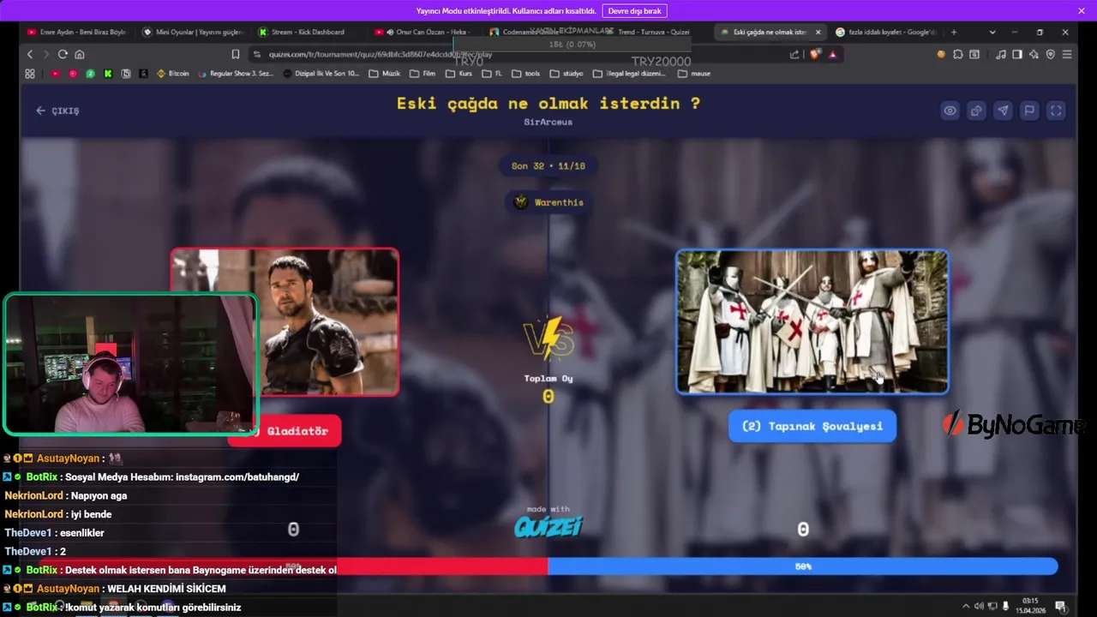Click the Quizei logo
1097x617 pixels.
[x=548, y=525]
